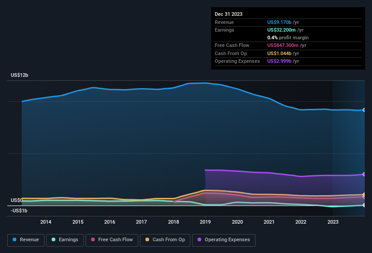Click the blue Revenue endpoint marker on the chart
372x253 pixels.
click(364, 110)
